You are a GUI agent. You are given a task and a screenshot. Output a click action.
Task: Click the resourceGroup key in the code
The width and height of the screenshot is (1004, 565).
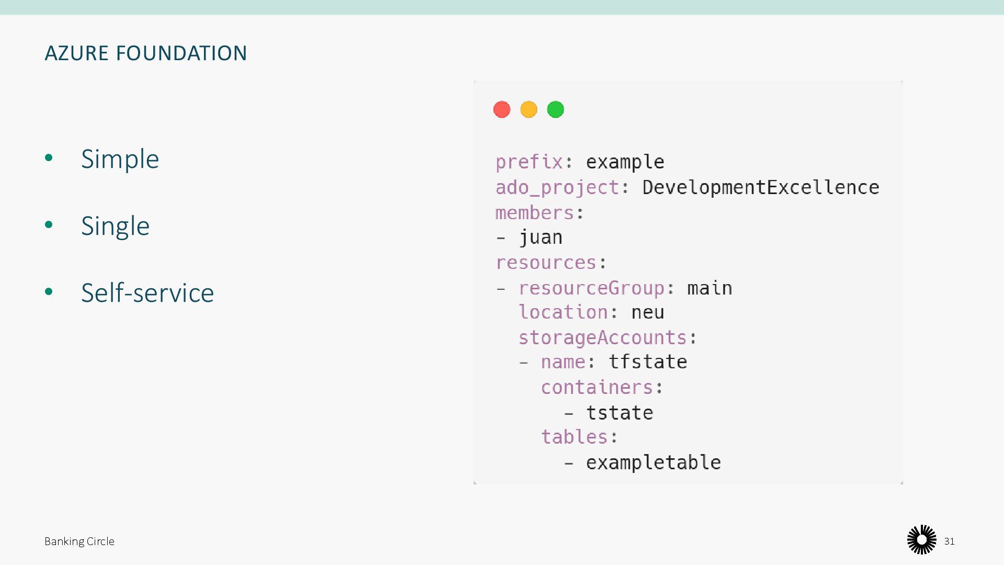591,288
